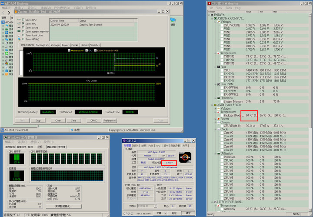Screen dimensions: 313x217
Task: Click the Clear button
Action: [58, 120]
